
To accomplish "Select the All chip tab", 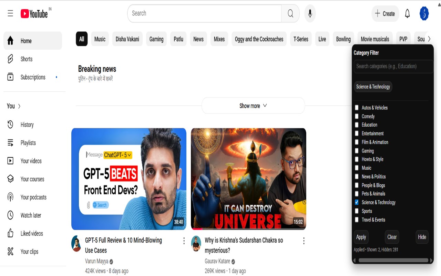I will 82,39.
